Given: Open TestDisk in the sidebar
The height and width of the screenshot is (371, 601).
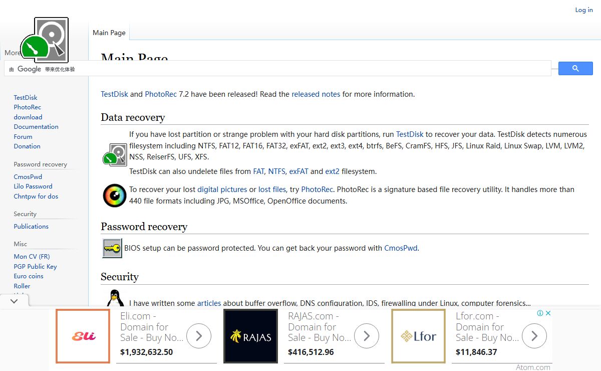Looking at the screenshot, I should coord(26,98).
